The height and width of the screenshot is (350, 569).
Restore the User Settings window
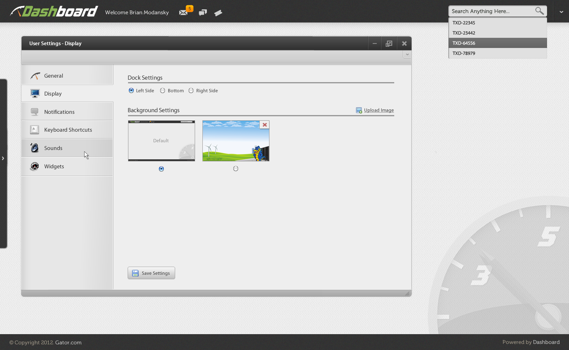(x=389, y=43)
